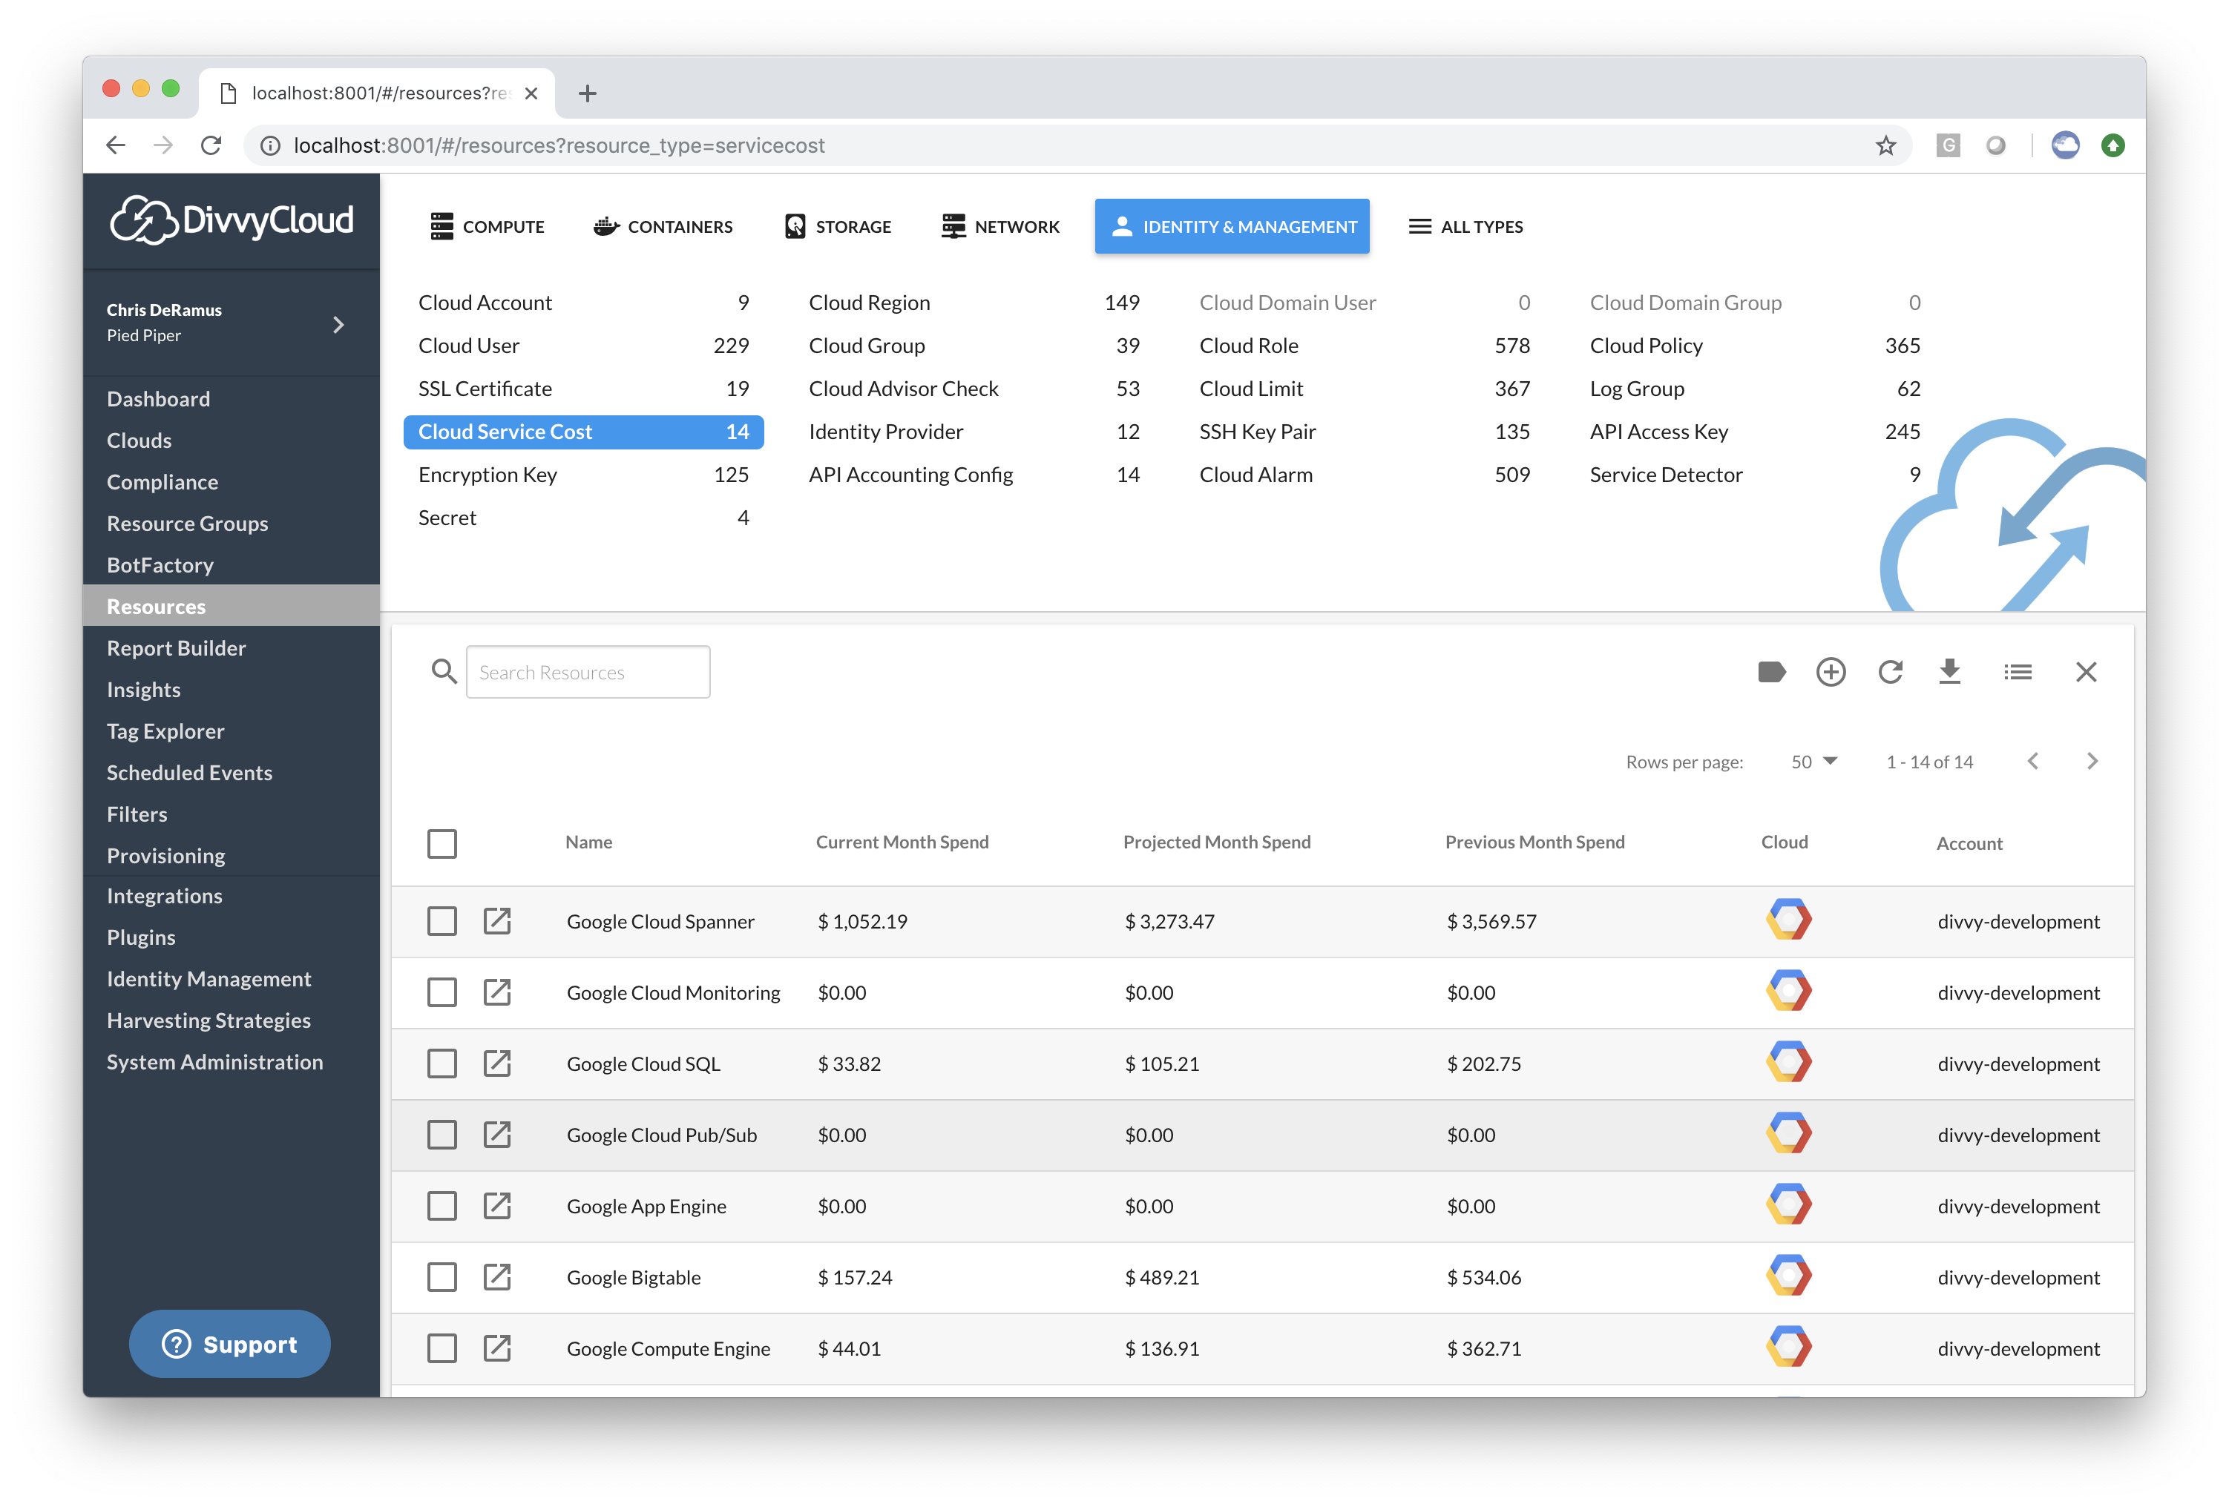Open Google Cloud Spanner details via open icon
This screenshot has width=2229, height=1507.
point(497,920)
